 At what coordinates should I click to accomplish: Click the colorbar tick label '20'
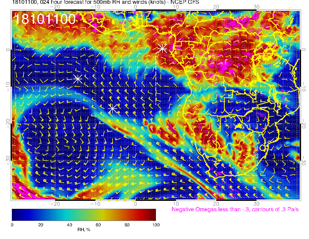(41, 225)
